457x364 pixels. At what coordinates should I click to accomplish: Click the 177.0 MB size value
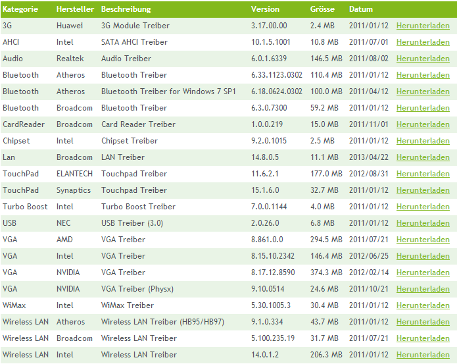point(326,174)
